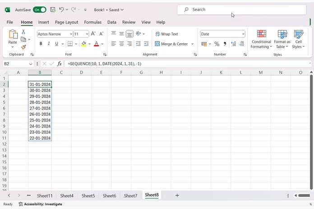Turn off the AutoSave switch

[x=40, y=10]
